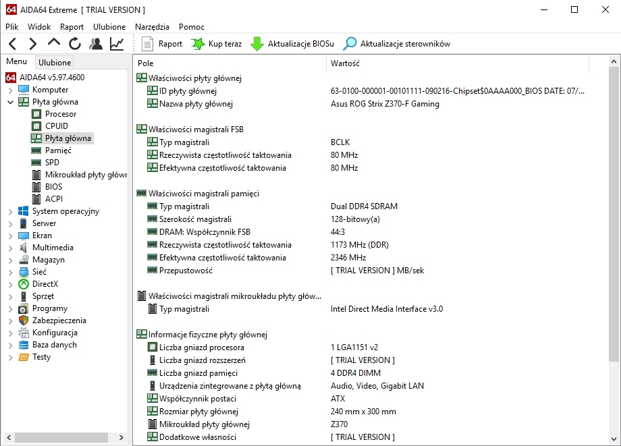
Task: Click Kup teraz buy button
Action: pos(216,44)
